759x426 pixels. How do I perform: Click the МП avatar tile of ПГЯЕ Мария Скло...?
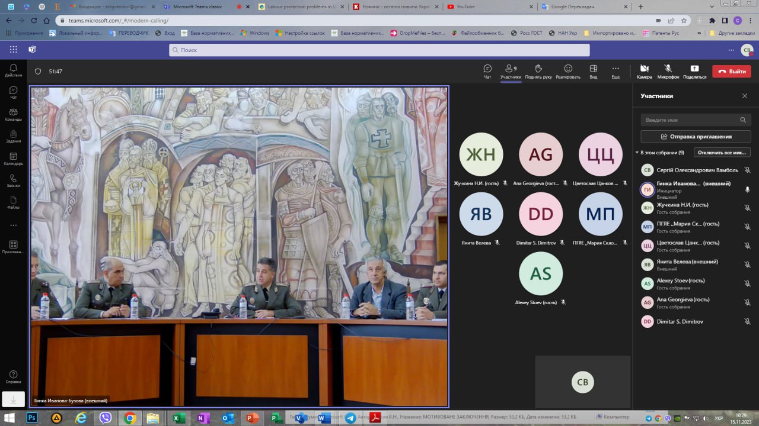[x=600, y=214]
